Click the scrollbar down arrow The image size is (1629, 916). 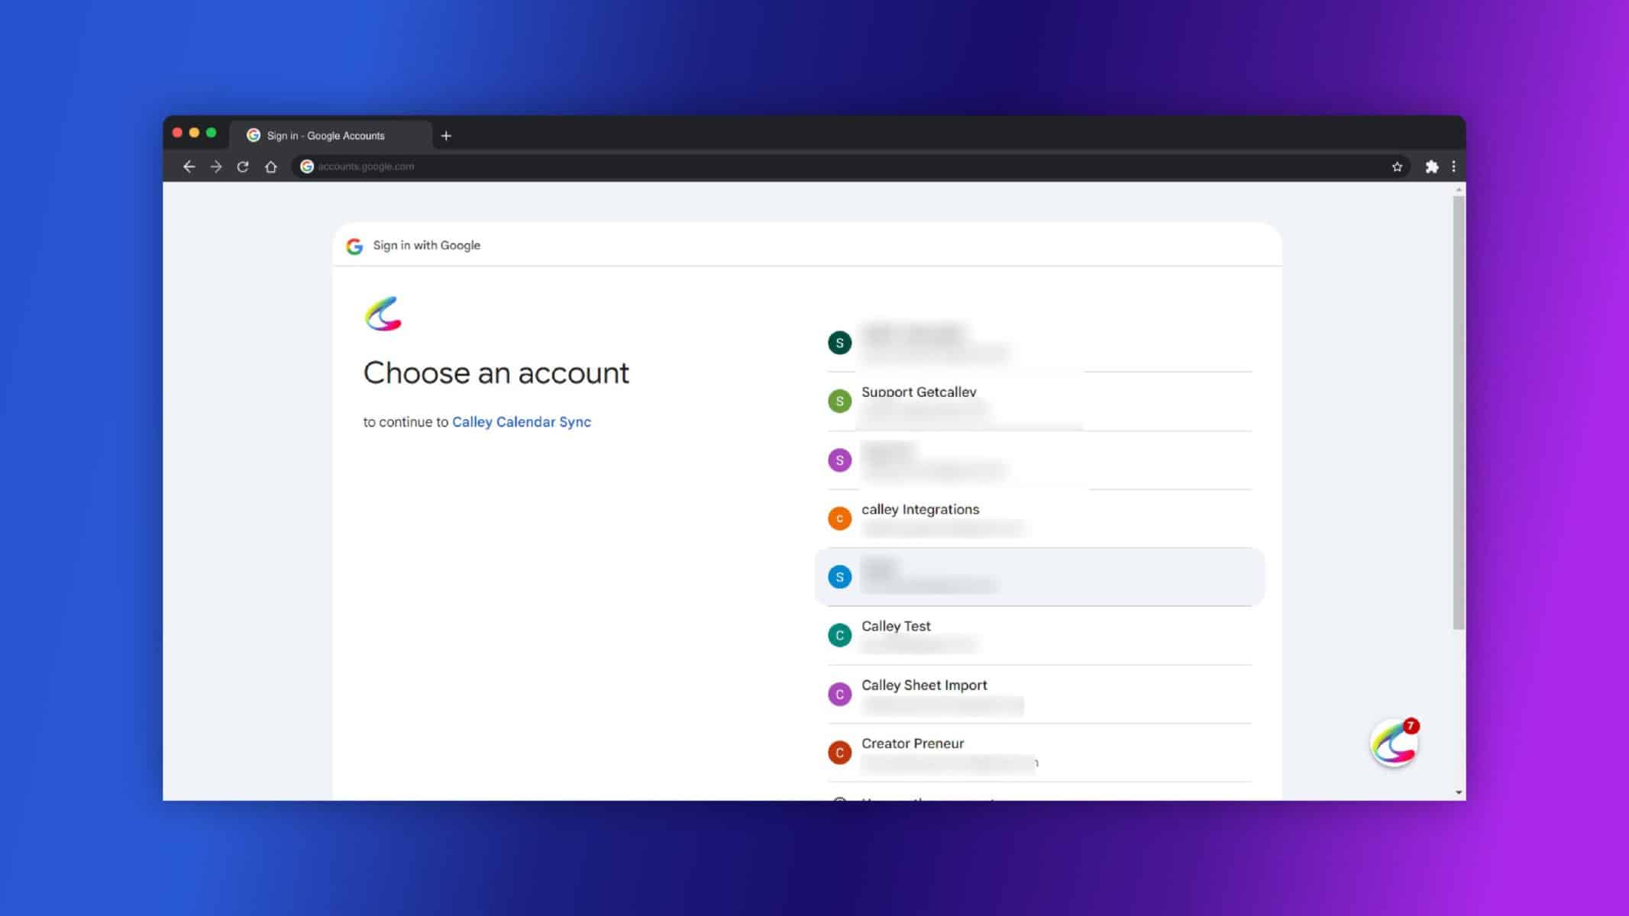1459,792
